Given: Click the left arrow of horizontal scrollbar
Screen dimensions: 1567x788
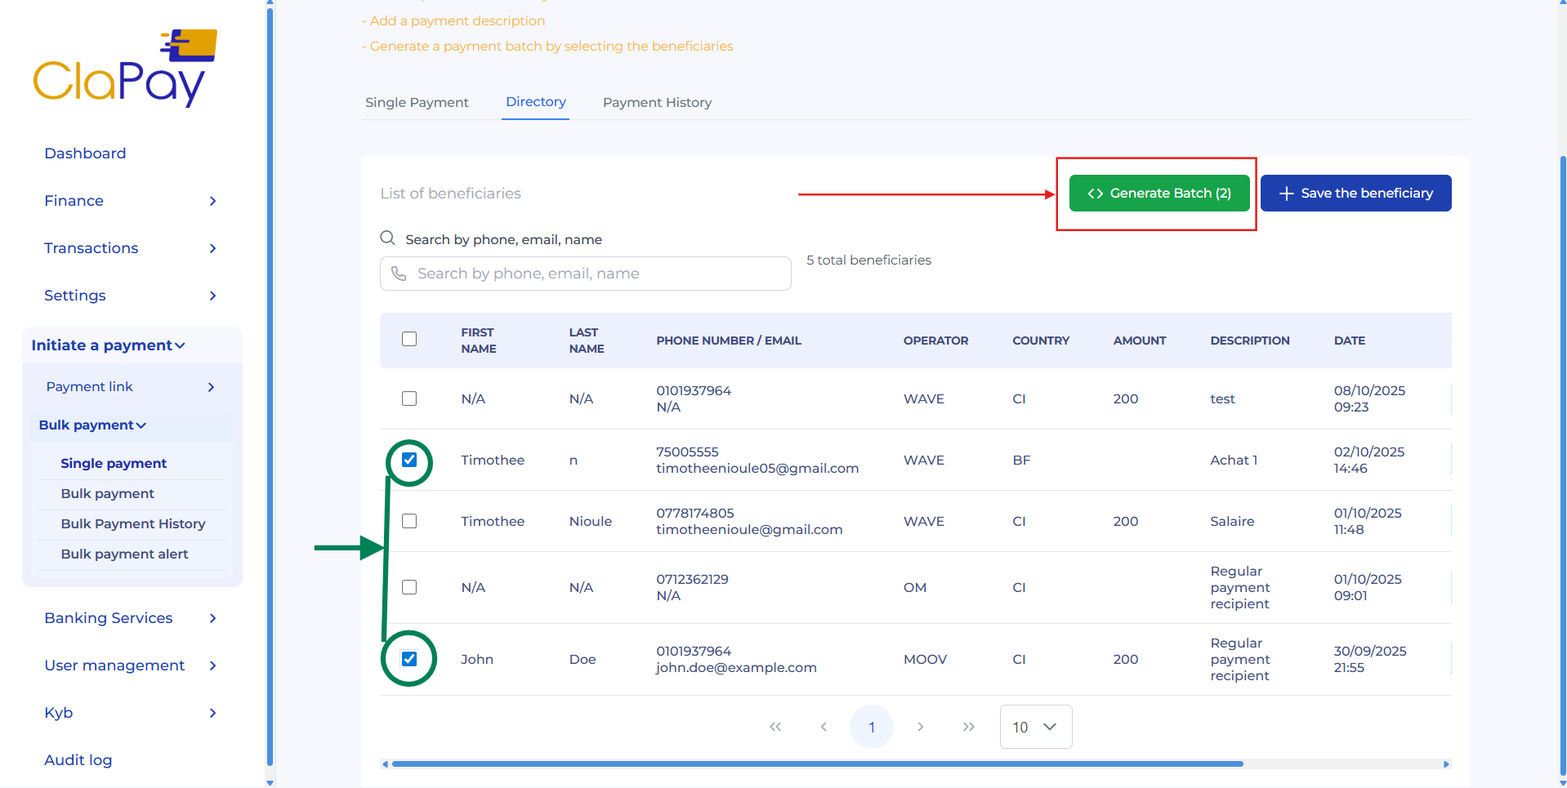Looking at the screenshot, I should tap(385, 764).
